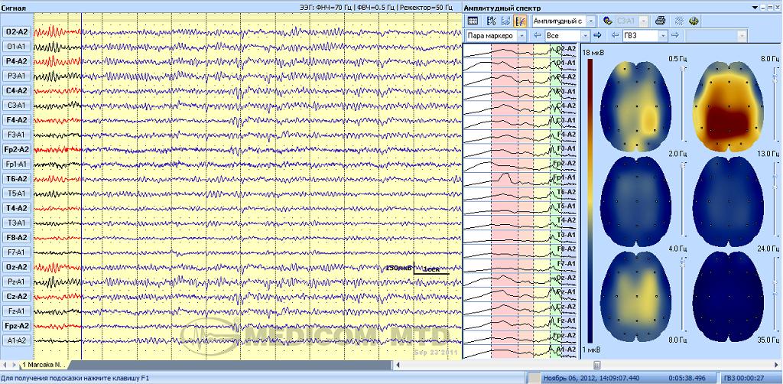
Task: Toggle the Cz-A2 channel label
Action: coord(16,296)
